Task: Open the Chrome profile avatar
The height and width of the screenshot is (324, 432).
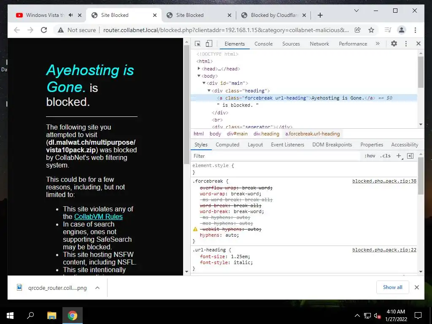Action: [402, 30]
